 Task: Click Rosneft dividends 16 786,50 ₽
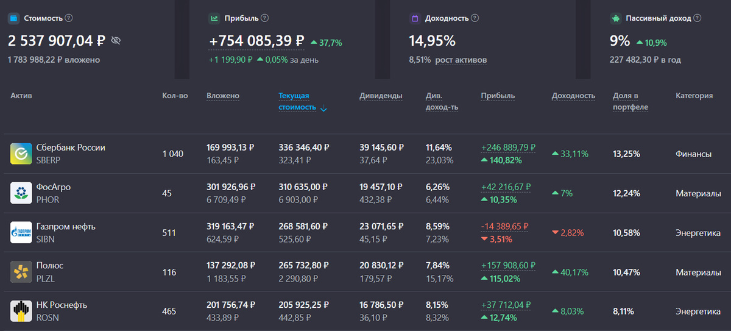381,305
